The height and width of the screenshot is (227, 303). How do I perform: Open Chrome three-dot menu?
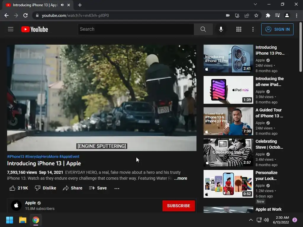[296, 15]
